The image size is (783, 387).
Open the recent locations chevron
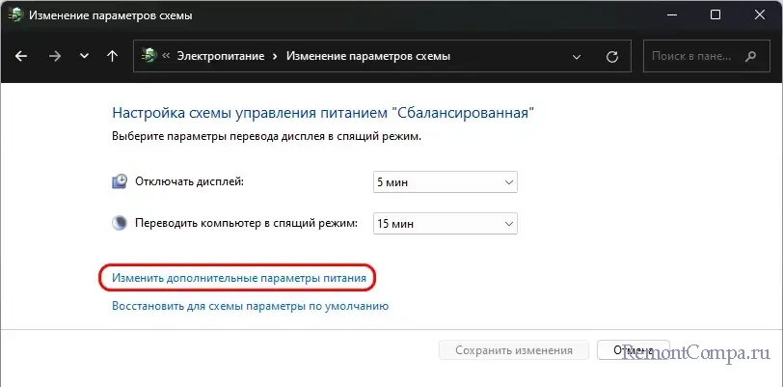tap(83, 56)
